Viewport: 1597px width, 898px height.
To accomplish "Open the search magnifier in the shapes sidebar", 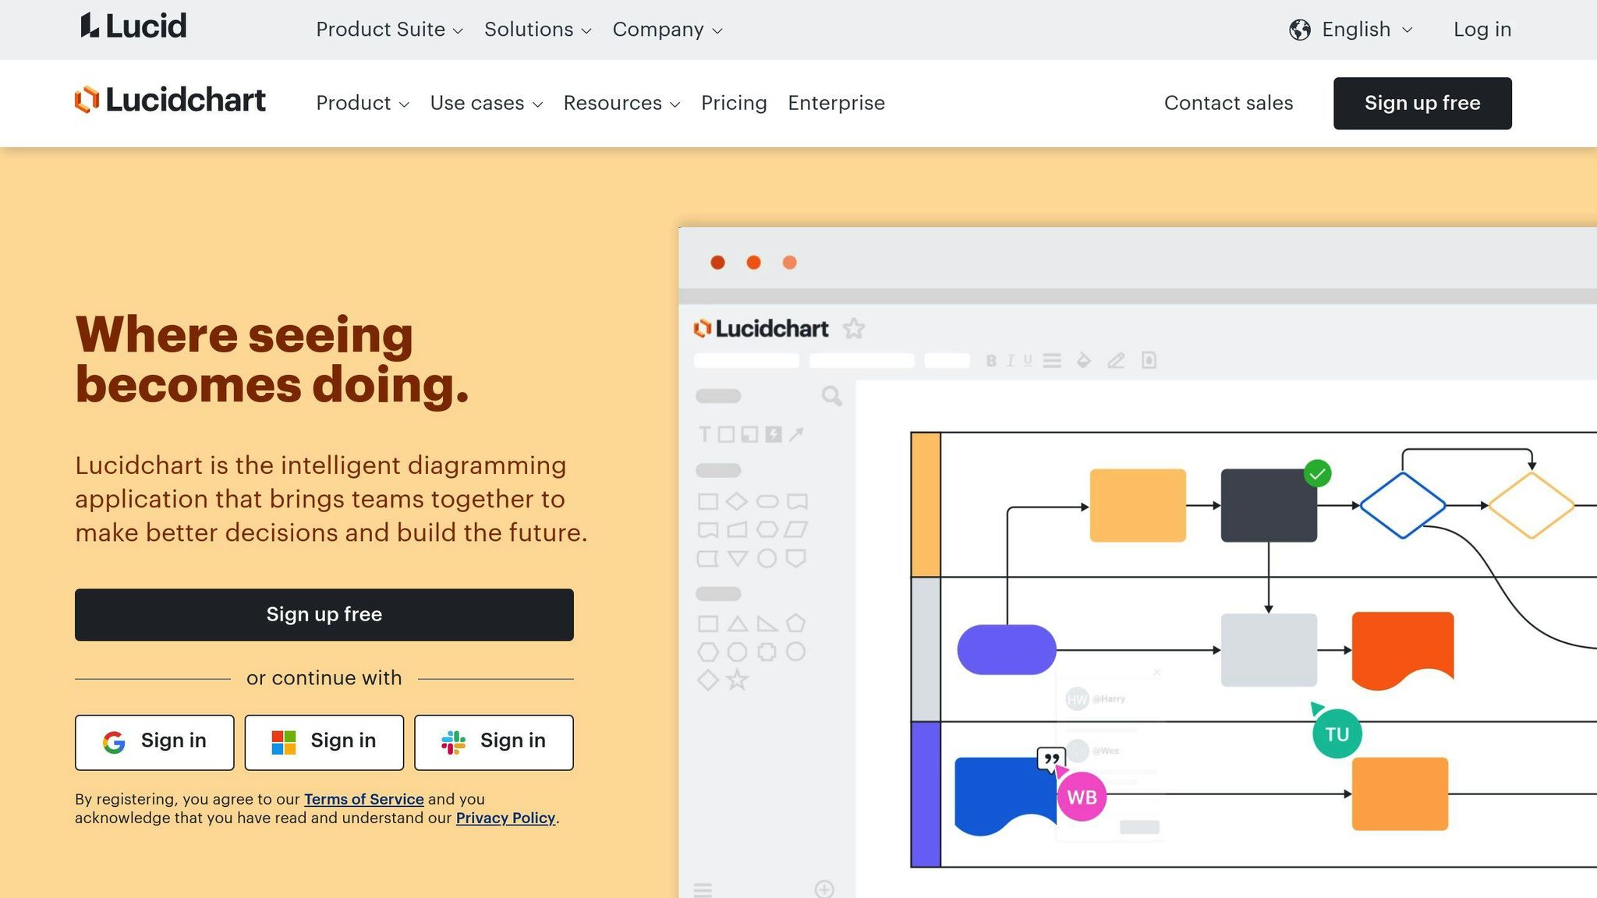I will pos(831,398).
